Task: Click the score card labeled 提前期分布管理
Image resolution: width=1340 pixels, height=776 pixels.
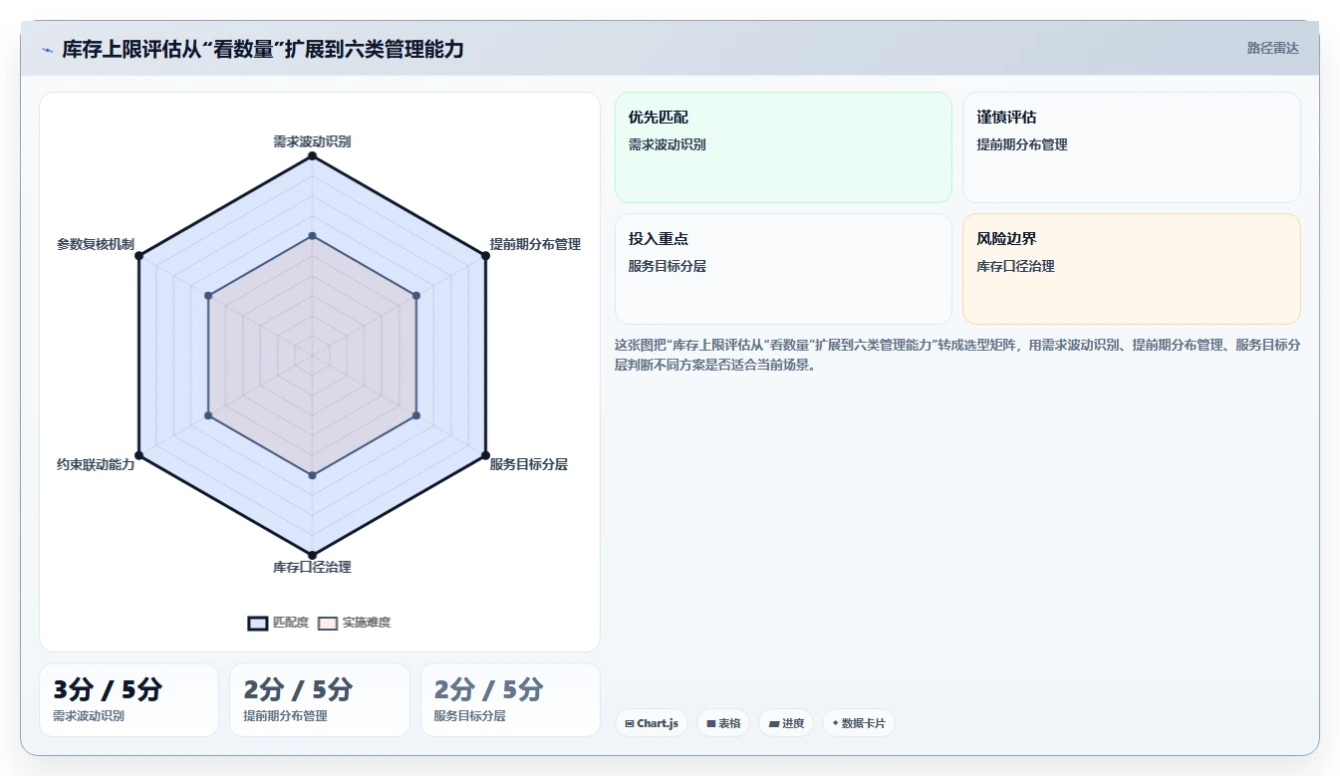Action: point(320,699)
